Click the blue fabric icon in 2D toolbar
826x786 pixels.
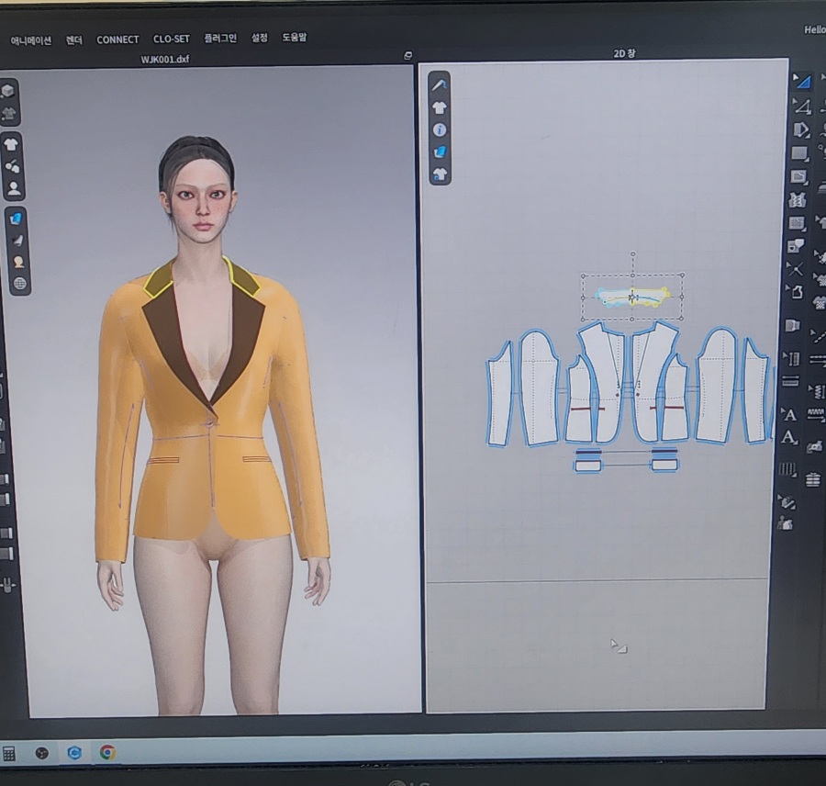coord(440,152)
